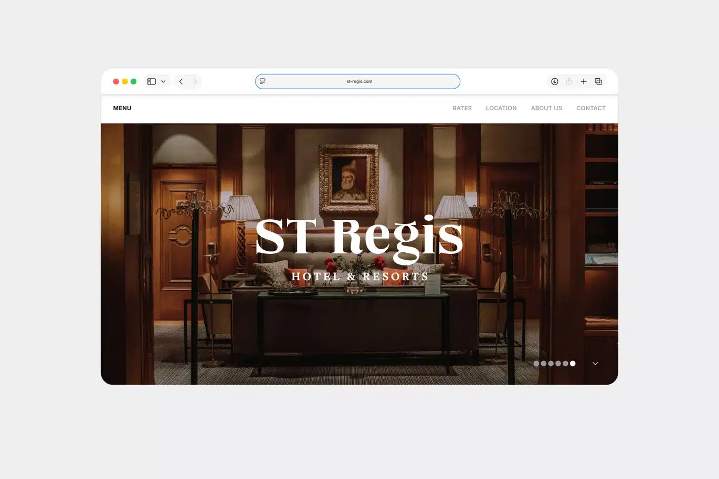This screenshot has height=479, width=719.
Task: Open the share sheet icon
Action: click(569, 81)
